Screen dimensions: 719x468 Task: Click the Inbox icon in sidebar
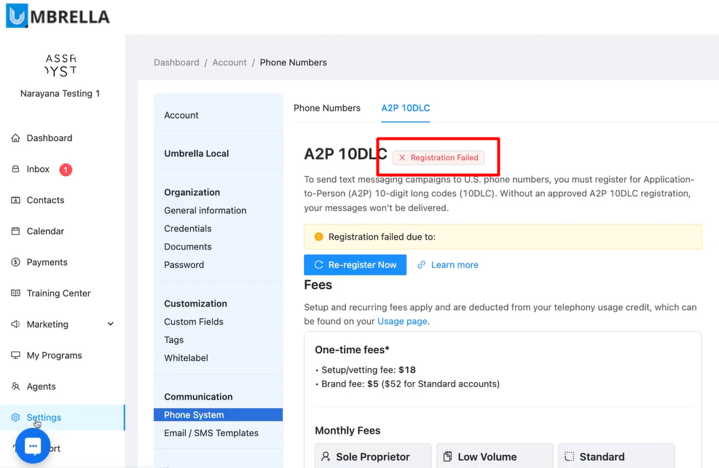click(x=16, y=170)
